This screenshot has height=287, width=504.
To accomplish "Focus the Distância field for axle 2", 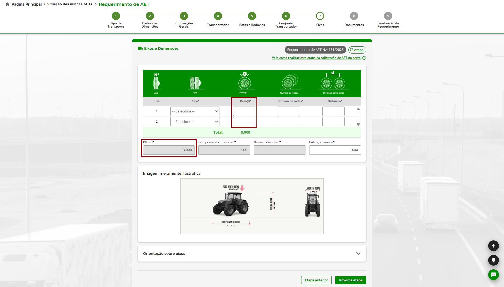I will tap(333, 122).
